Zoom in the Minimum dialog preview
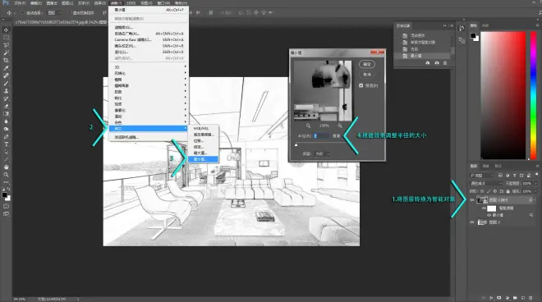Image resolution: width=542 pixels, height=302 pixels. coord(340,126)
